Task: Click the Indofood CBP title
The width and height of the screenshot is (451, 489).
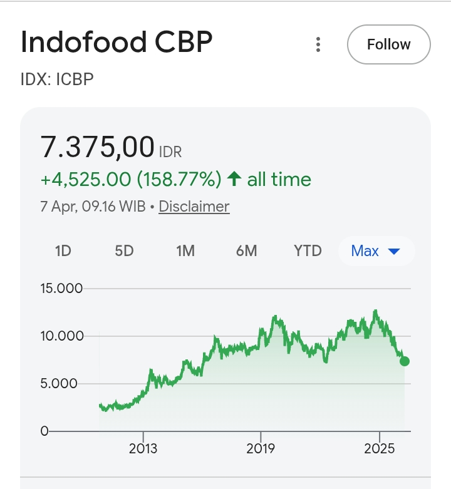Action: click(x=117, y=43)
